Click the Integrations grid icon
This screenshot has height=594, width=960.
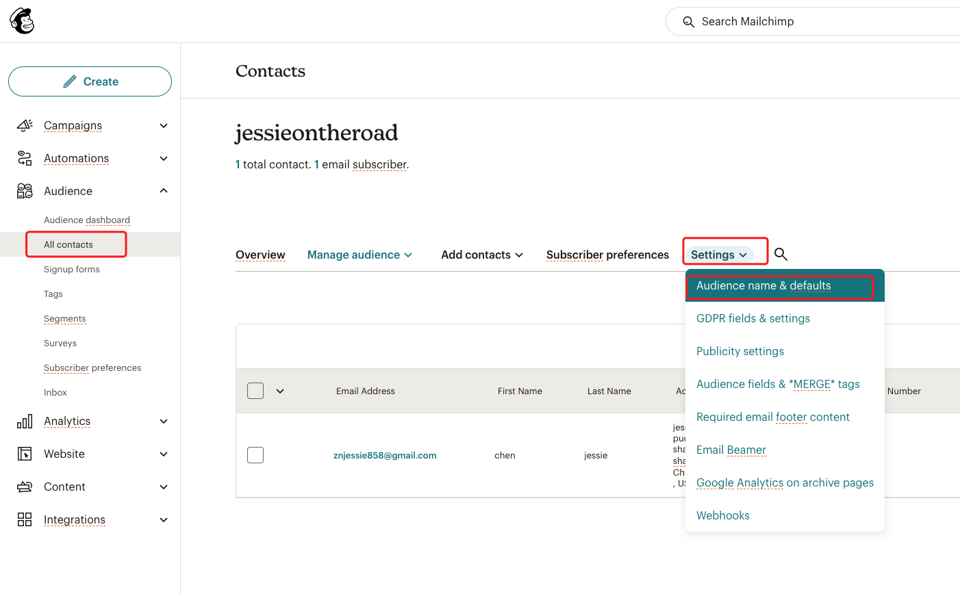(25, 519)
